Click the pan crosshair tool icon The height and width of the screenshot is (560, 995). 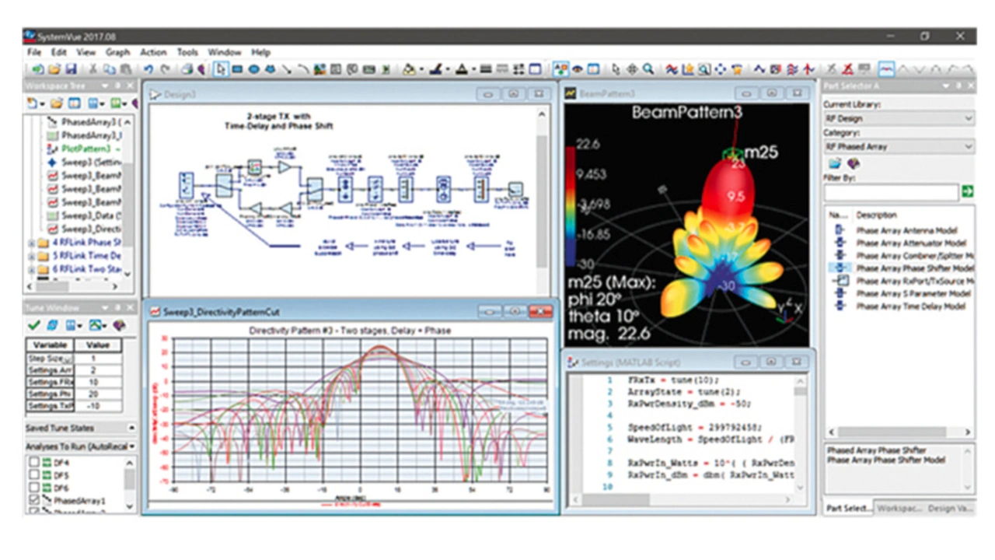(x=632, y=69)
